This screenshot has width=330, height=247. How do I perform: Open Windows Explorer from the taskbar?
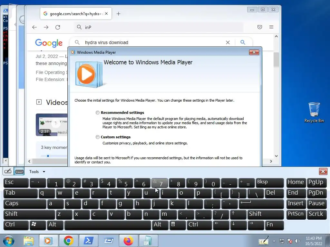coord(29,241)
